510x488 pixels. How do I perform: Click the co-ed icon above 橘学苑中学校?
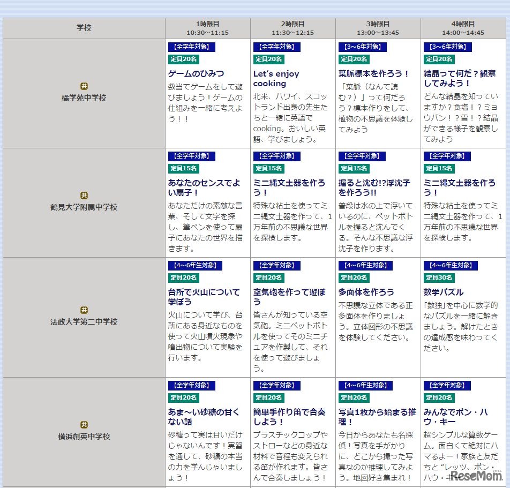point(84,86)
